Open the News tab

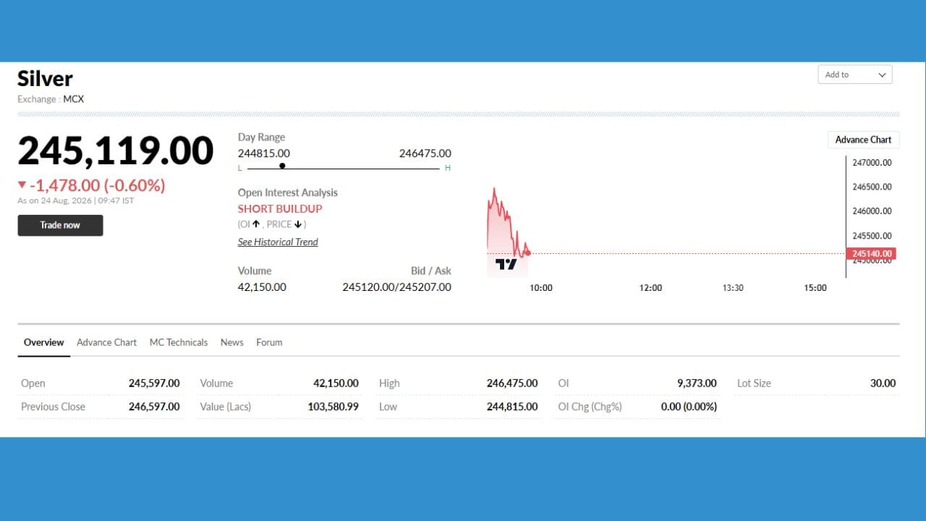tap(231, 342)
